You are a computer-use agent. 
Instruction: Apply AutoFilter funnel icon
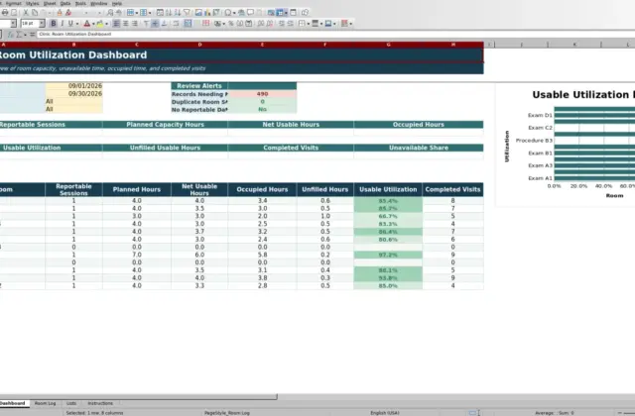[x=187, y=13]
